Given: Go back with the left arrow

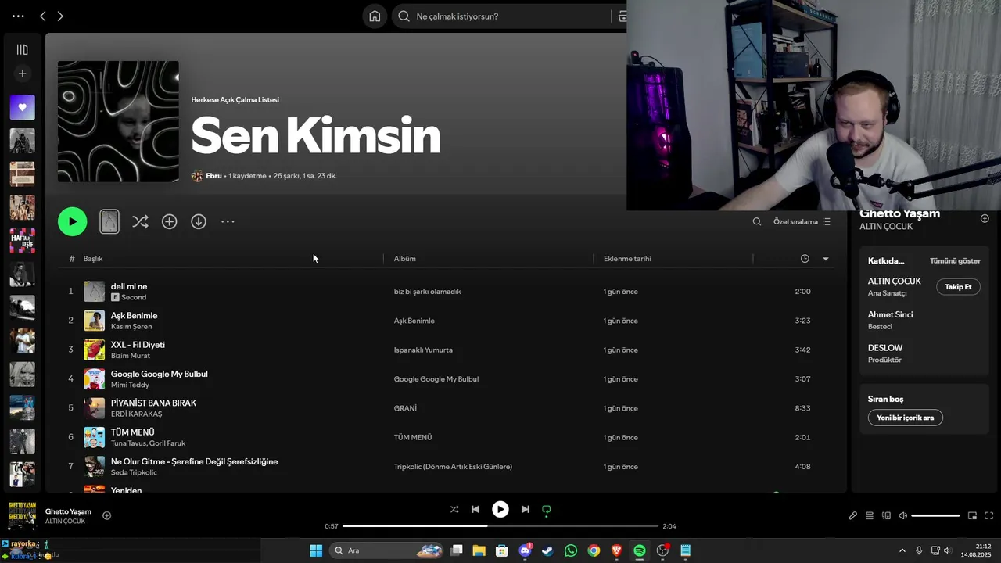Looking at the screenshot, I should 43,16.
